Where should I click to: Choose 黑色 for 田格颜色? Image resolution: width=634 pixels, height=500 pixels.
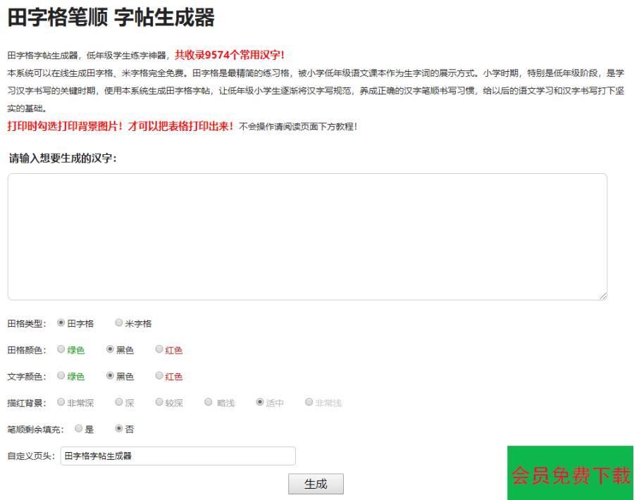[110, 349]
